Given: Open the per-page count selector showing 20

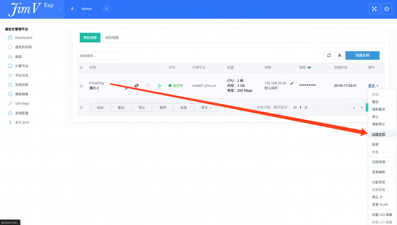Looking at the screenshot, I should pos(297,107).
